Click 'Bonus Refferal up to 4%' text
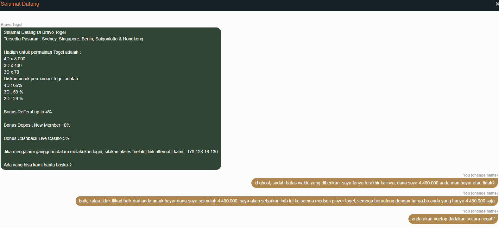Image resolution: width=499 pixels, height=228 pixels. pyautogui.click(x=28, y=112)
